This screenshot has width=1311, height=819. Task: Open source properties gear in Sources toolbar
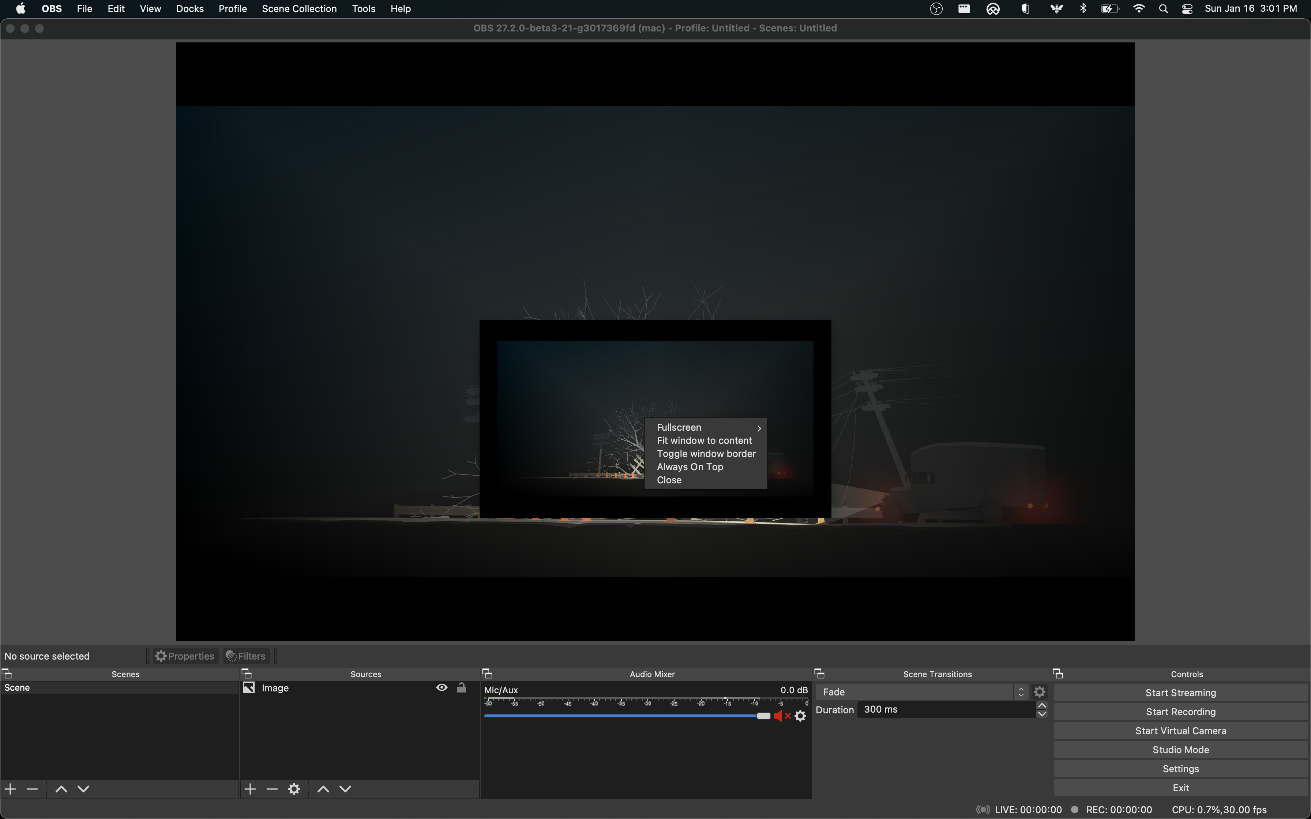coord(294,789)
